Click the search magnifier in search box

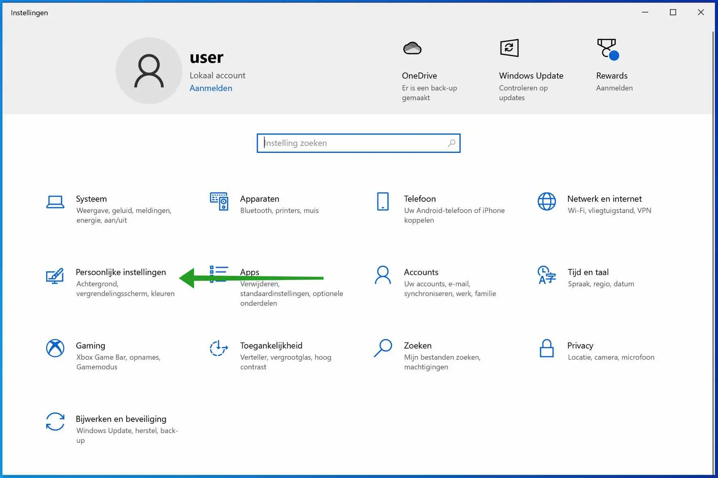(x=451, y=143)
